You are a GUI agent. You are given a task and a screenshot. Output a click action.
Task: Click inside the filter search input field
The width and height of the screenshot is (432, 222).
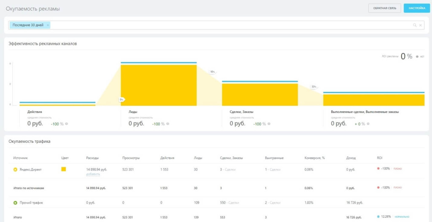(228, 25)
